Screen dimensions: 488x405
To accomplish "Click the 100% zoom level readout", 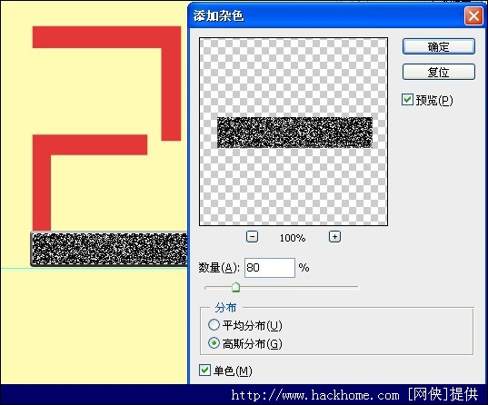I will pyautogui.click(x=293, y=238).
